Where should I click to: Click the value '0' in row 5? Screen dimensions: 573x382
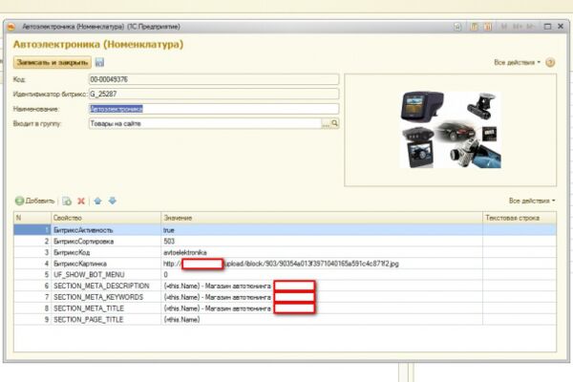[x=322, y=275]
